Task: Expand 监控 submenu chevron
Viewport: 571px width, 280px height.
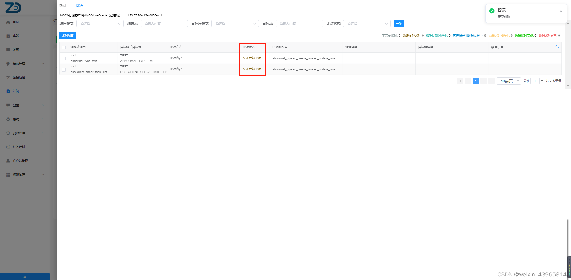Action: click(x=43, y=105)
